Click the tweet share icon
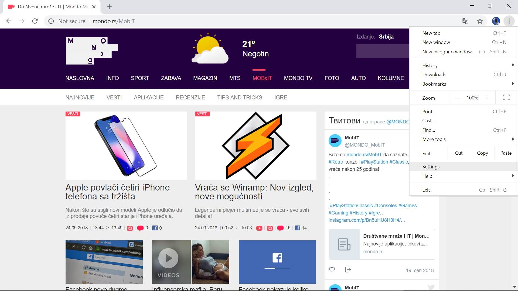 coord(348,270)
